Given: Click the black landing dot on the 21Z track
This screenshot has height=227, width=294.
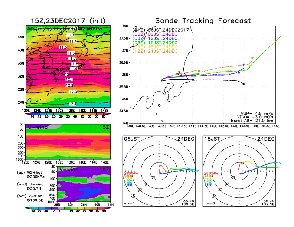Looking at the screenshot, I should pos(244,84).
